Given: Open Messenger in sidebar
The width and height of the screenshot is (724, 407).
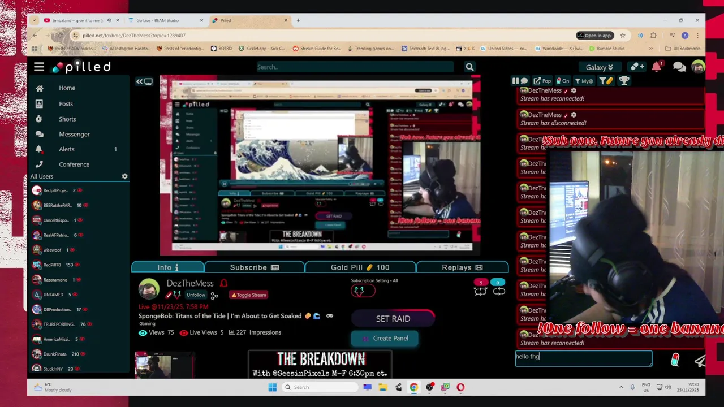Looking at the screenshot, I should pyautogui.click(x=74, y=135).
